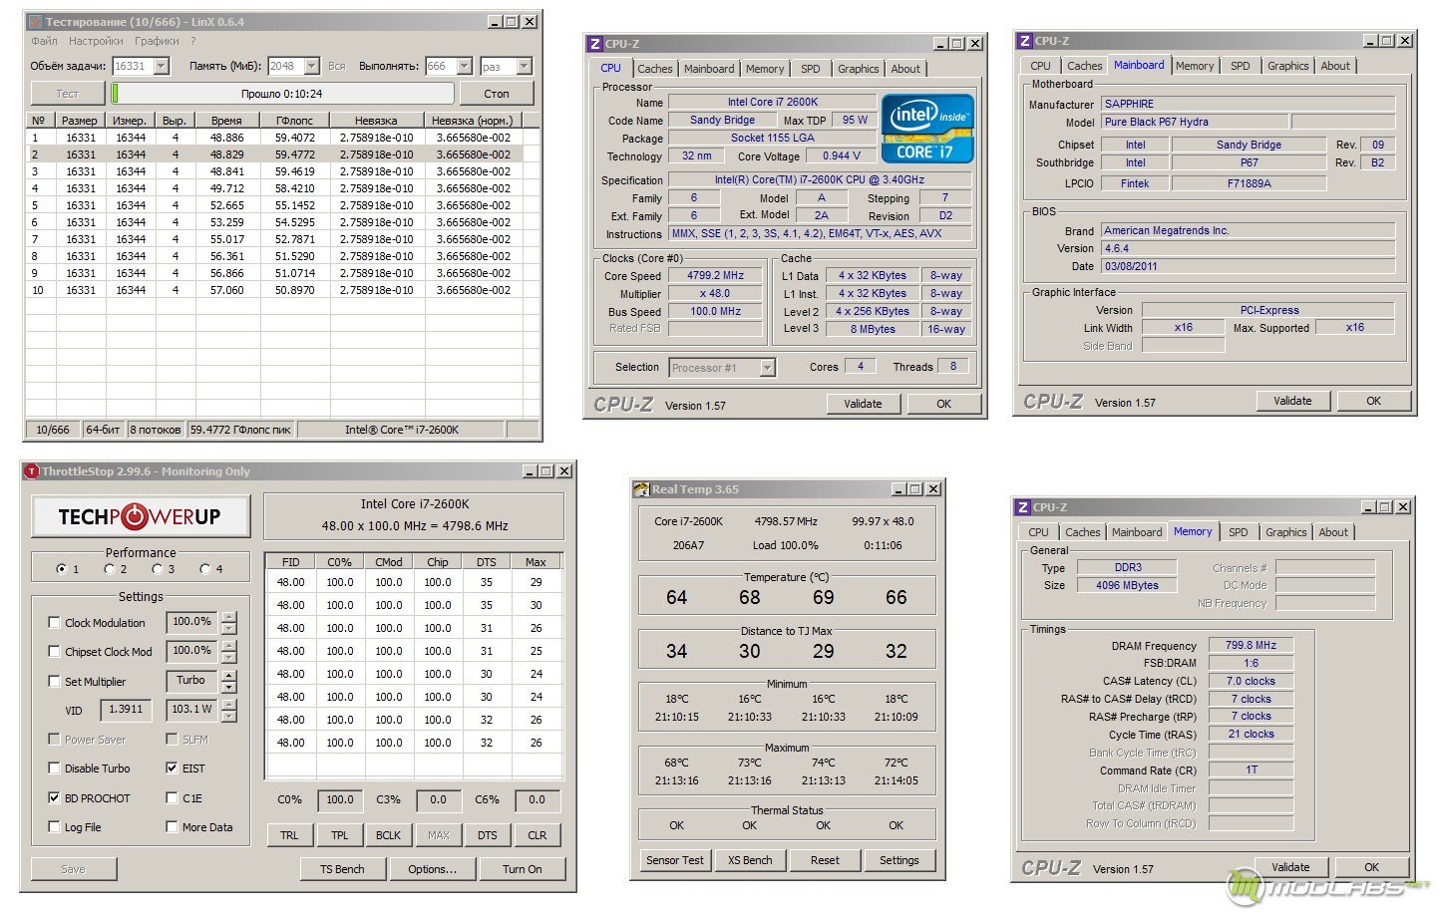Click the CPU-Z icon in the Memory window title bar
1443x919 pixels.
(x=1022, y=507)
